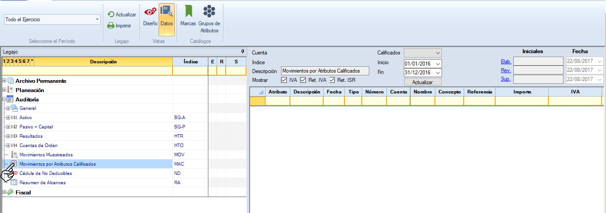
Task: Click the Imprimir printer icon
Action: pyautogui.click(x=111, y=26)
